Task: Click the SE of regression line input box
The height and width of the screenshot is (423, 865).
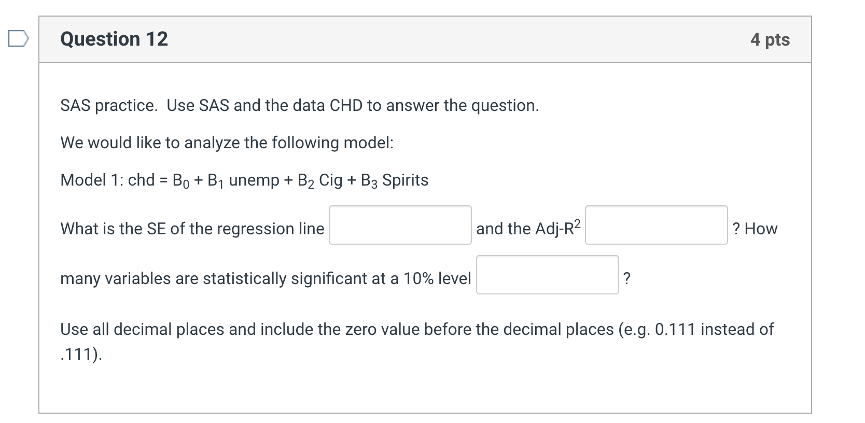Action: point(400,225)
